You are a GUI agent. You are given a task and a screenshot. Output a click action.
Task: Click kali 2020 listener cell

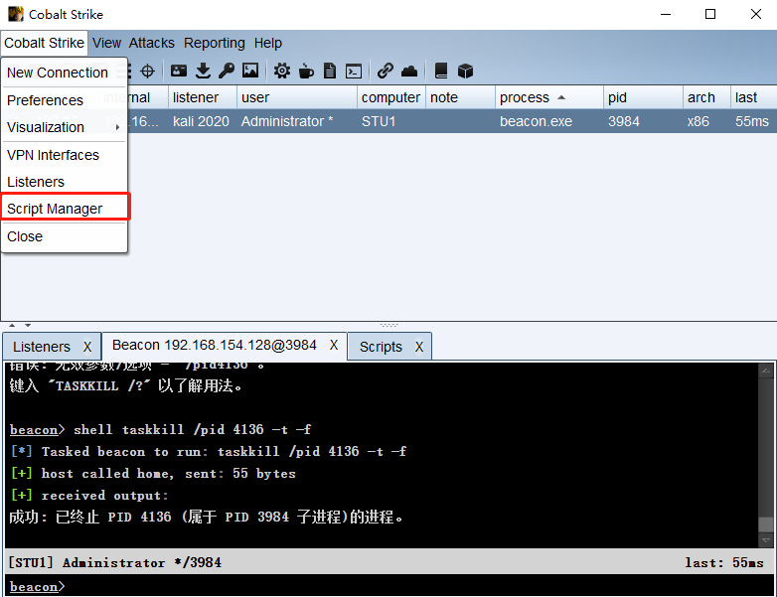(x=201, y=121)
